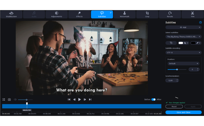Screen dimensions: 204x126
Task: Switch to the Adjustments tab
Action: click(57, 15)
